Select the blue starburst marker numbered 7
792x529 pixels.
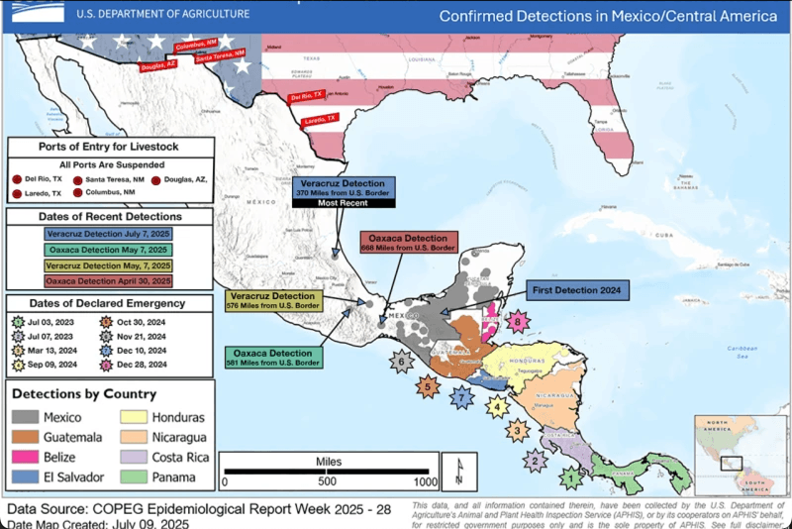click(x=460, y=397)
